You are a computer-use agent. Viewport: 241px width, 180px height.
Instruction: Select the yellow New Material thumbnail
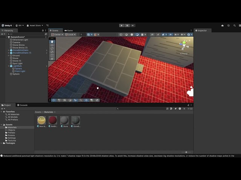41,120
